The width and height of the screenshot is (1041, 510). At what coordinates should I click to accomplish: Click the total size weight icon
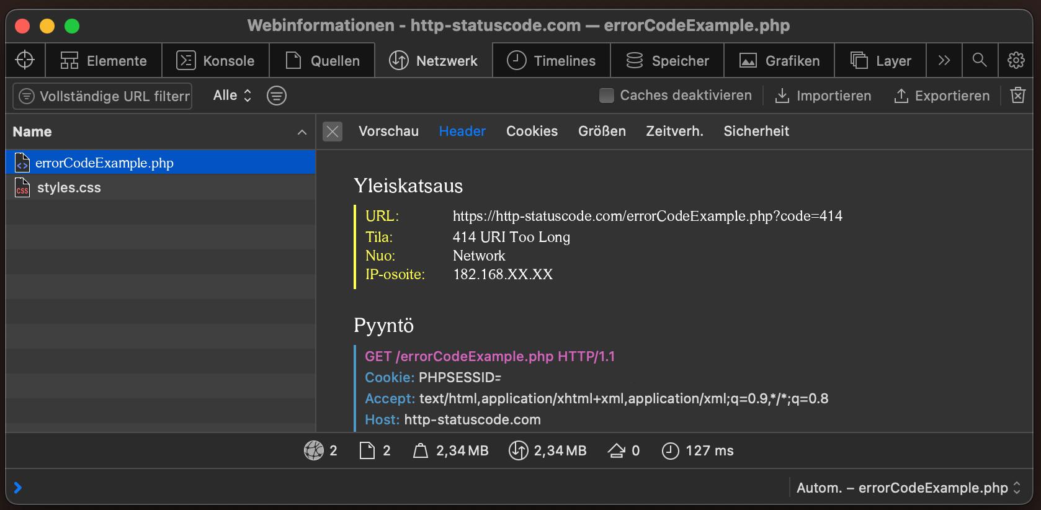(x=421, y=451)
